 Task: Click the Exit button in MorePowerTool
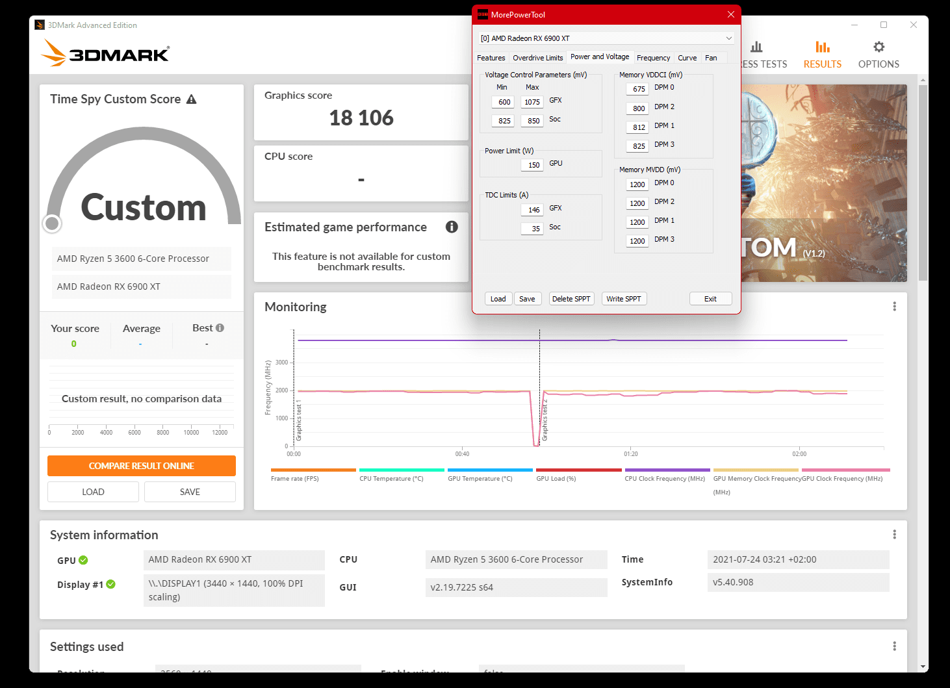click(x=710, y=299)
